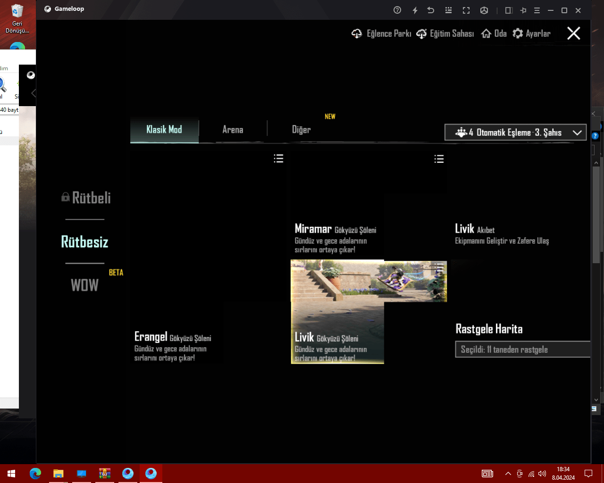Switch to the Arena tab

click(x=233, y=130)
